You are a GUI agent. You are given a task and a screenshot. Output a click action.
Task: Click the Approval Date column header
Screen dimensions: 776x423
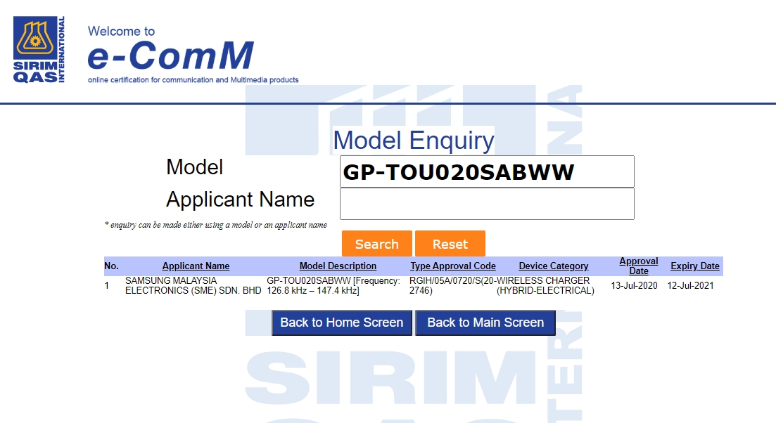(x=639, y=266)
